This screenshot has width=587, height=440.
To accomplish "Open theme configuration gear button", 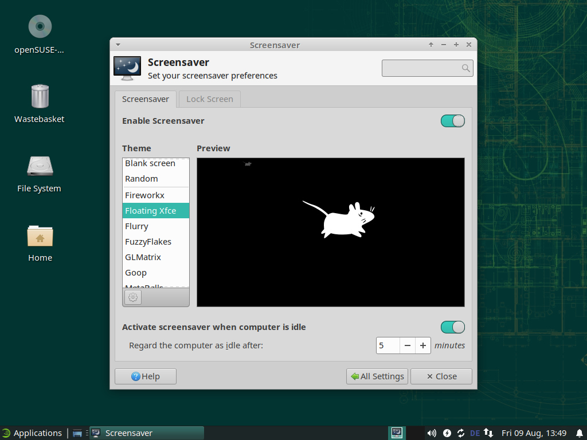I will 133,297.
